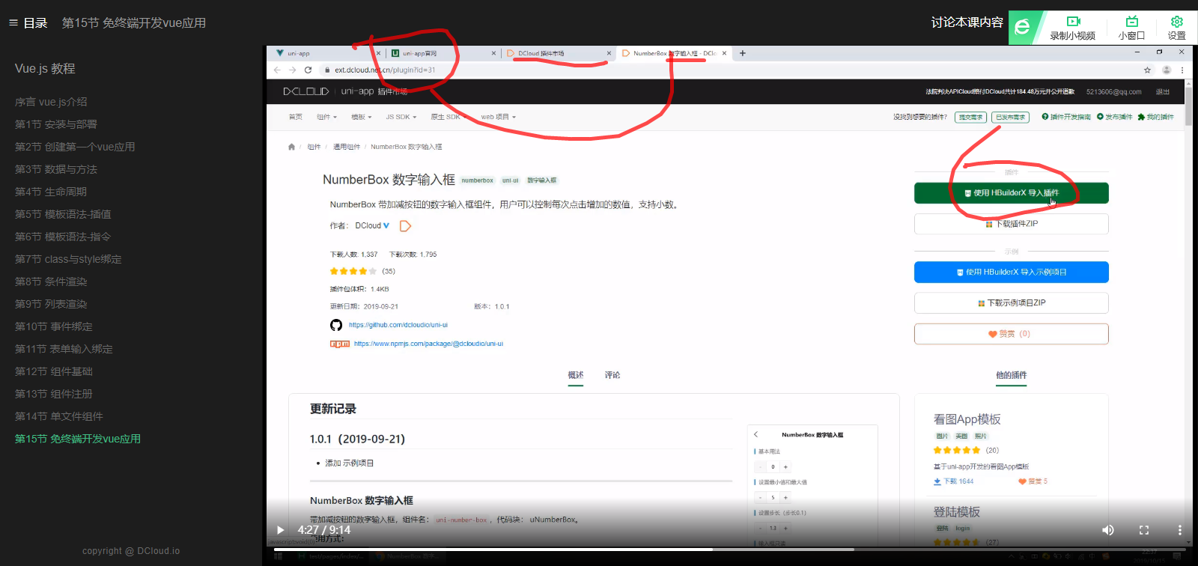This screenshot has width=1198, height=566.
Task: Play the lesson video
Action: [281, 530]
